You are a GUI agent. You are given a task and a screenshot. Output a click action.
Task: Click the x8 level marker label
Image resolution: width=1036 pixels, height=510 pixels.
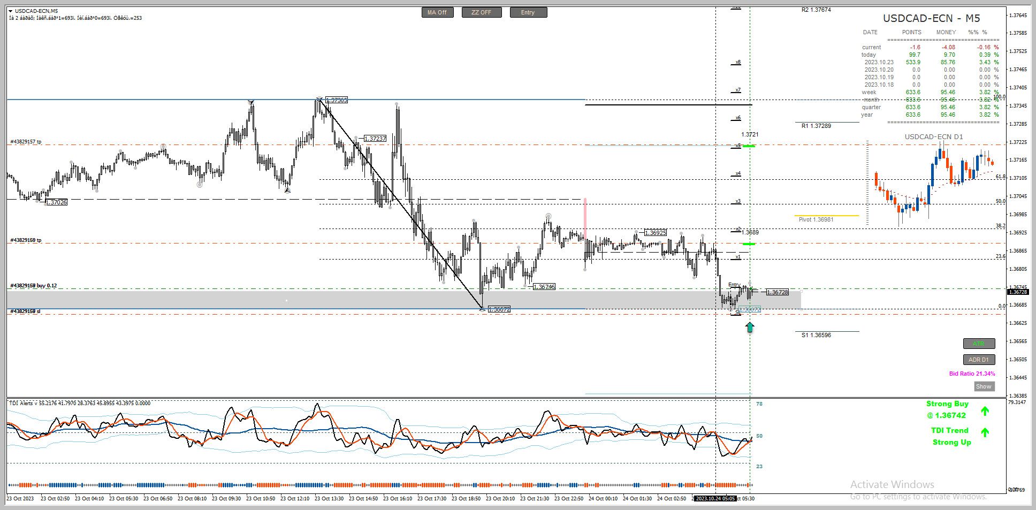(x=738, y=62)
